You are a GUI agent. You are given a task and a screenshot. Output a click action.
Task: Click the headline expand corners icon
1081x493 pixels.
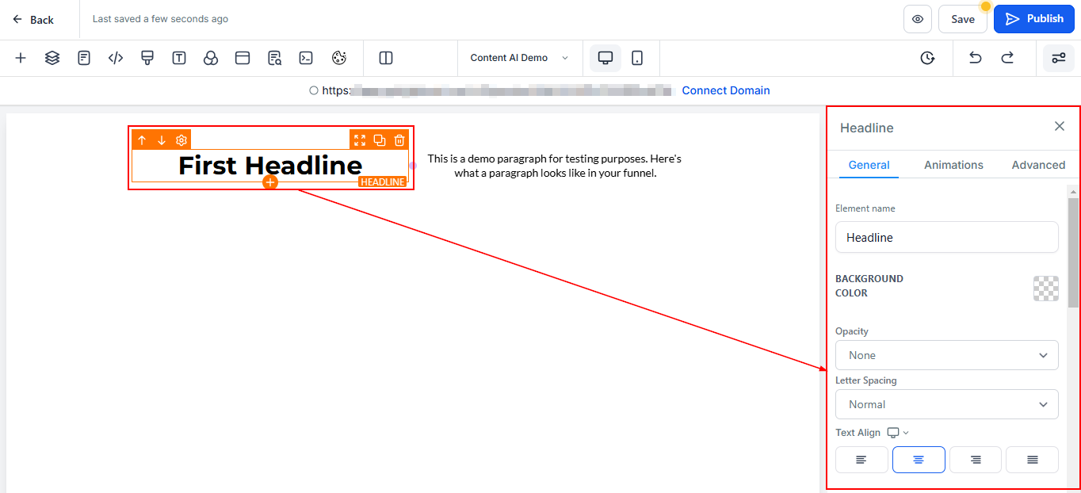pos(360,140)
